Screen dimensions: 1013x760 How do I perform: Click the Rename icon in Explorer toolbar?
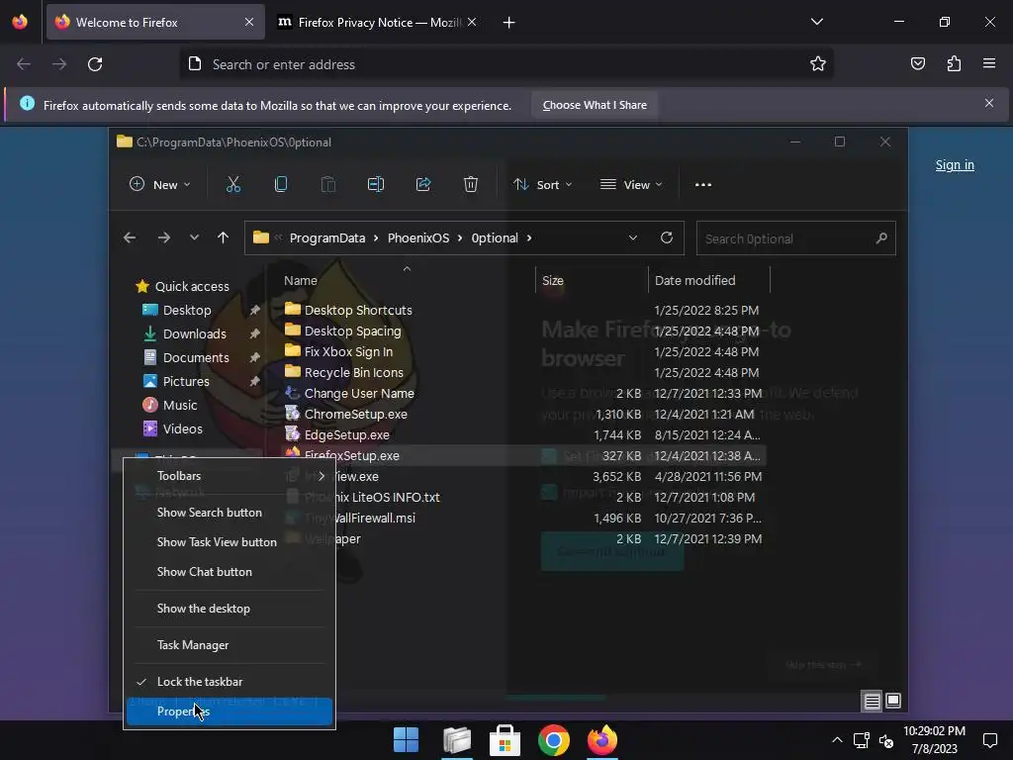click(x=375, y=185)
